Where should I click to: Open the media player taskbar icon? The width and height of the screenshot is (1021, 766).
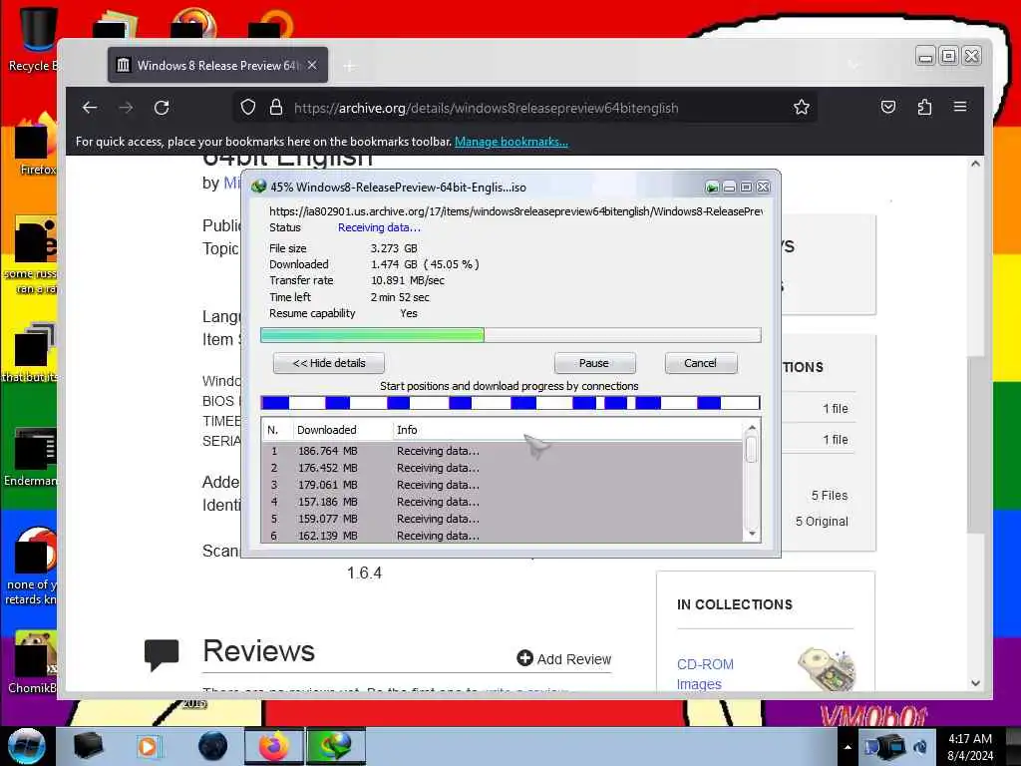(148, 746)
